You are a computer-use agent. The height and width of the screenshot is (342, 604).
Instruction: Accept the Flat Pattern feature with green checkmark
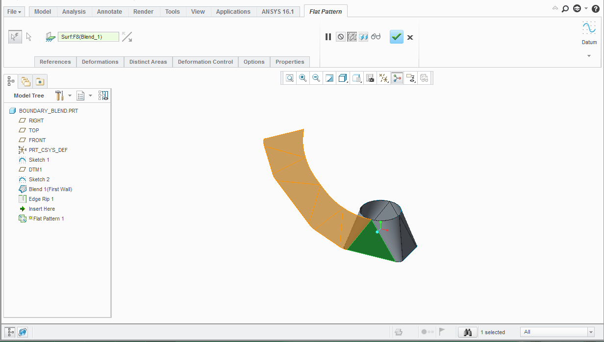pyautogui.click(x=397, y=37)
